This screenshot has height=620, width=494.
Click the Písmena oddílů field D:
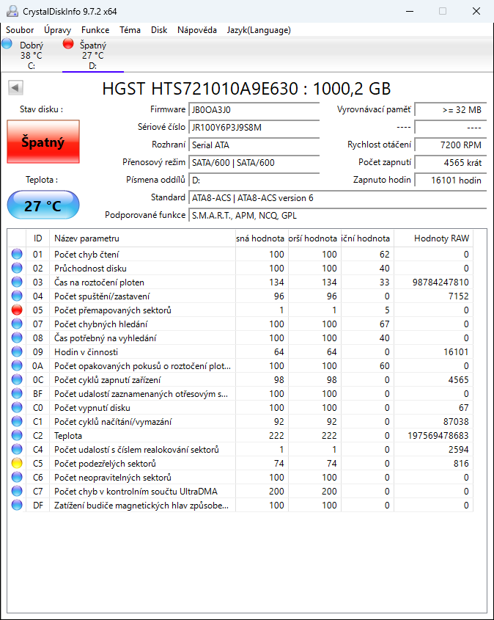click(x=254, y=180)
